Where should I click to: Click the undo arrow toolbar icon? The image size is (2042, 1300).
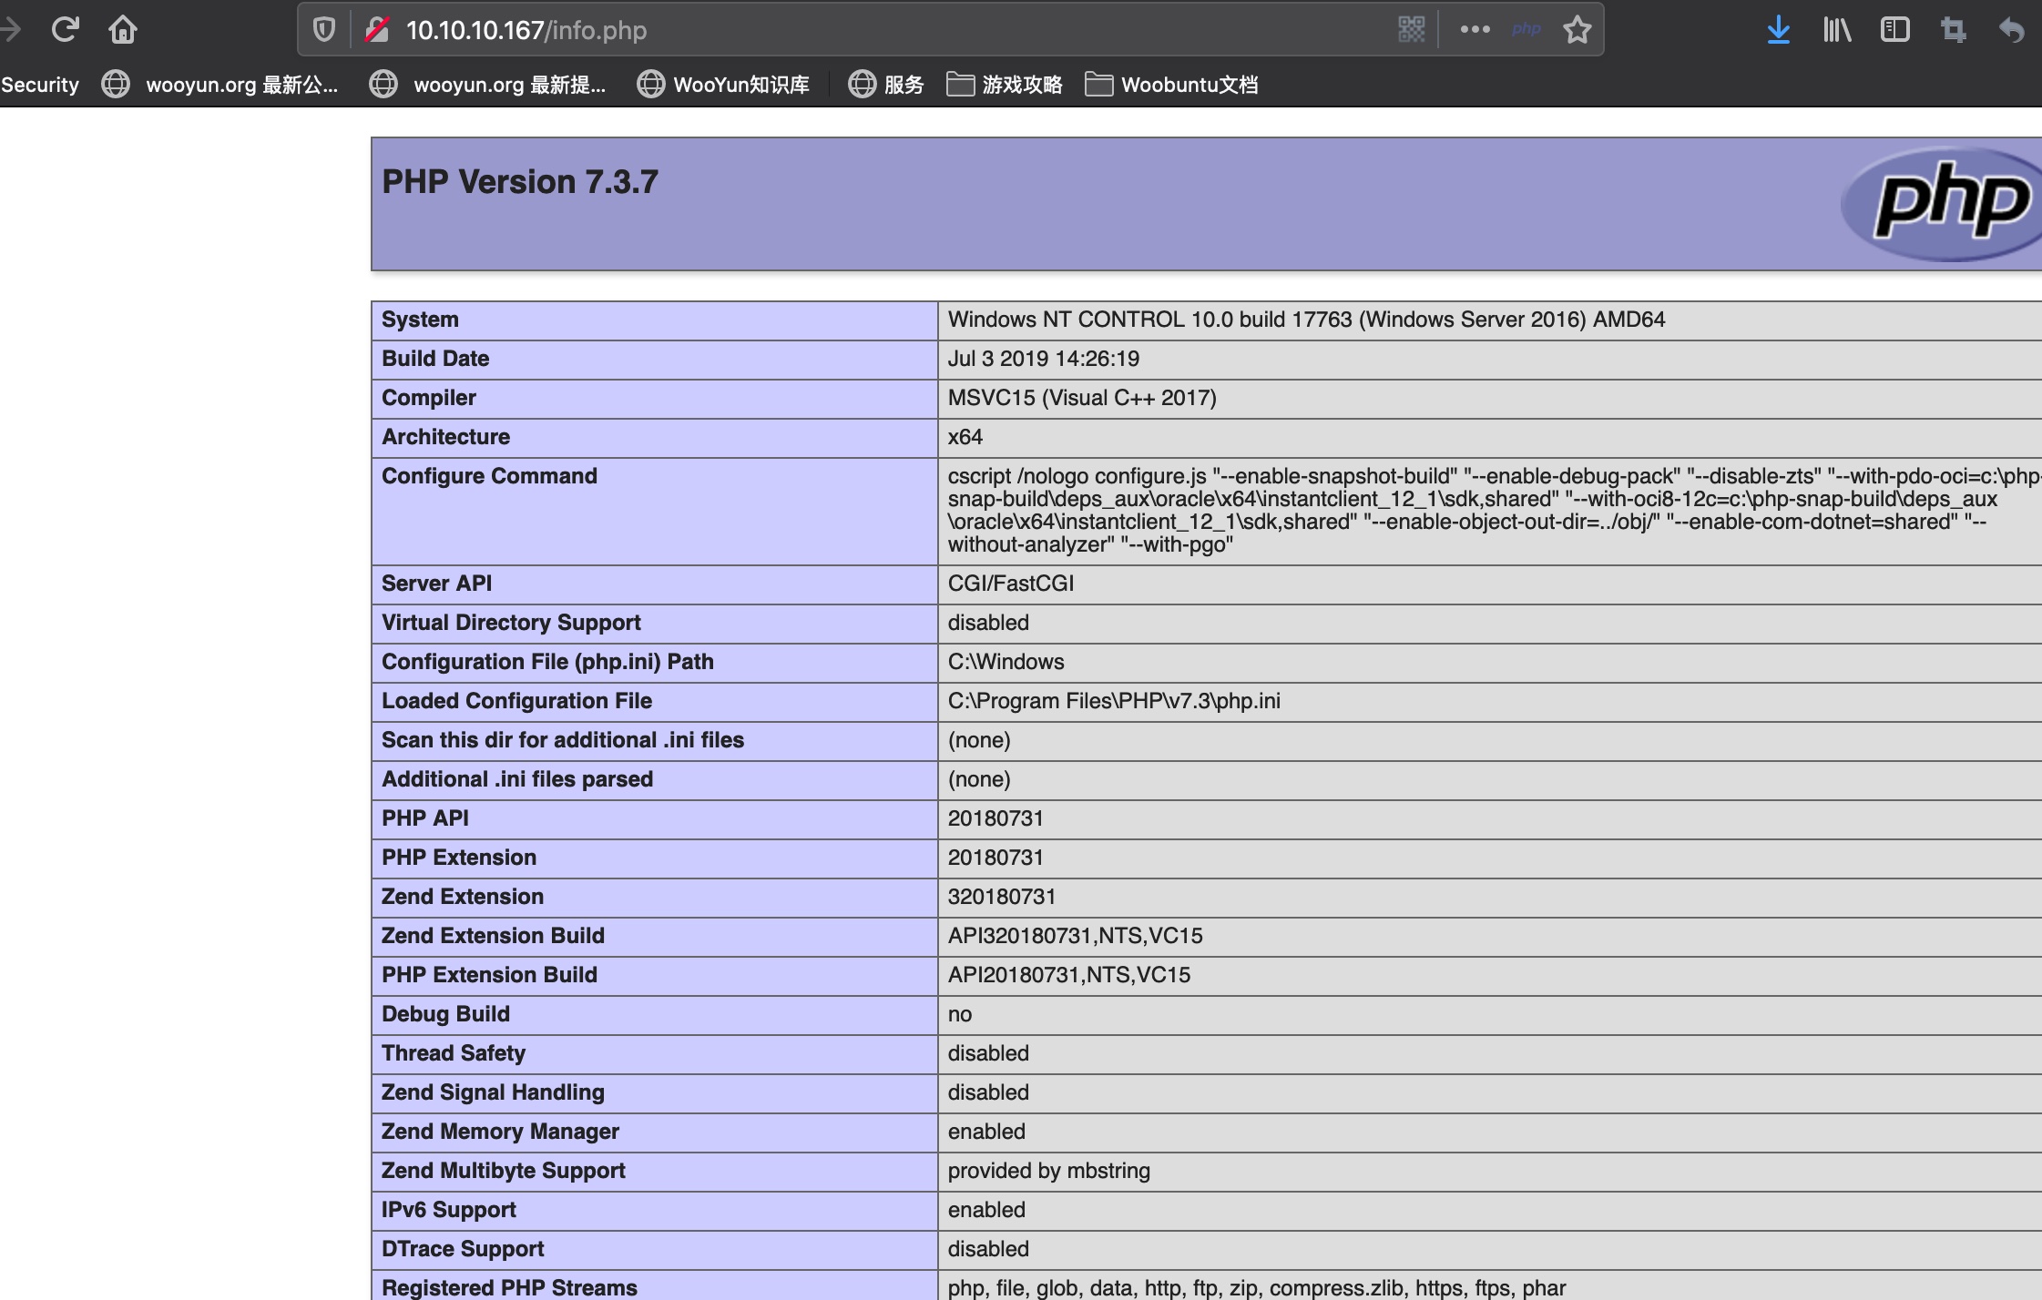tap(2011, 30)
